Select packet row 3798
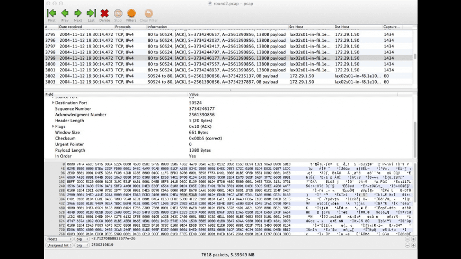The width and height of the screenshot is (461, 259). click(228, 52)
